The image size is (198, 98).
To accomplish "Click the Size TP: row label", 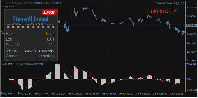I will coord(13,45).
